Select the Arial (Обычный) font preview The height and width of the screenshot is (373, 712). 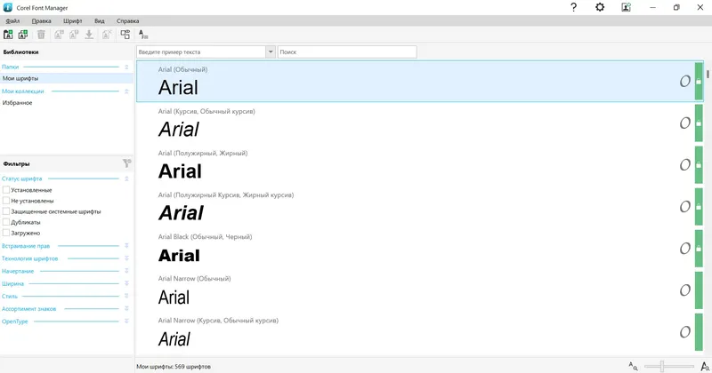pos(178,87)
